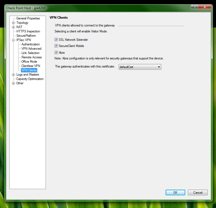Expand the NAT tree node
Screen dimensions: 216x208
[x=13, y=27]
